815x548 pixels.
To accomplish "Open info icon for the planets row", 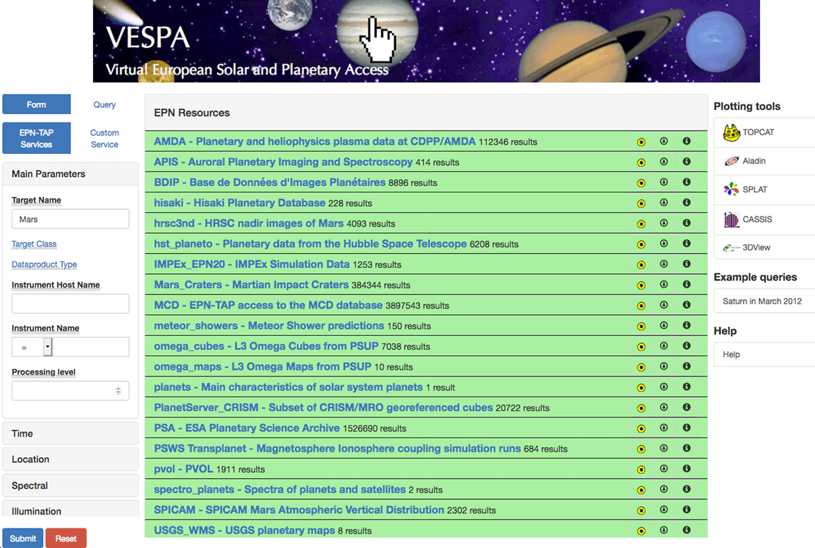I will (x=687, y=387).
